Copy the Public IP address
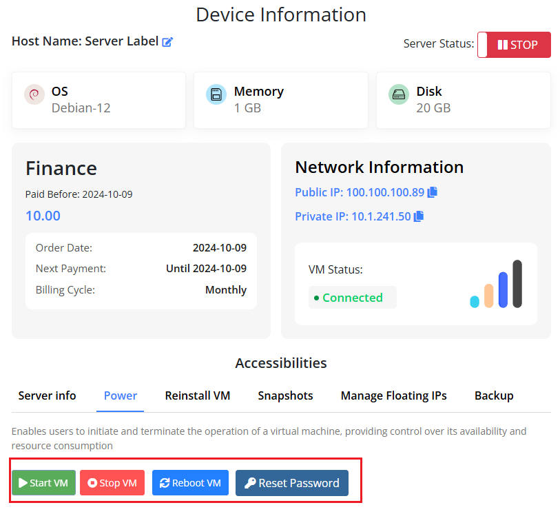Viewport: 560px width, 514px height. (433, 192)
